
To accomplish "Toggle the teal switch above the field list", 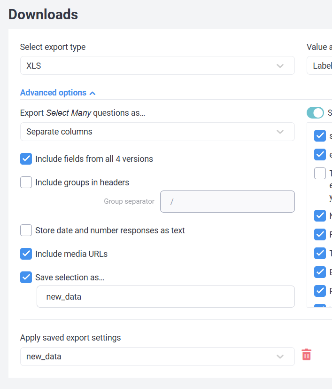I will point(315,113).
